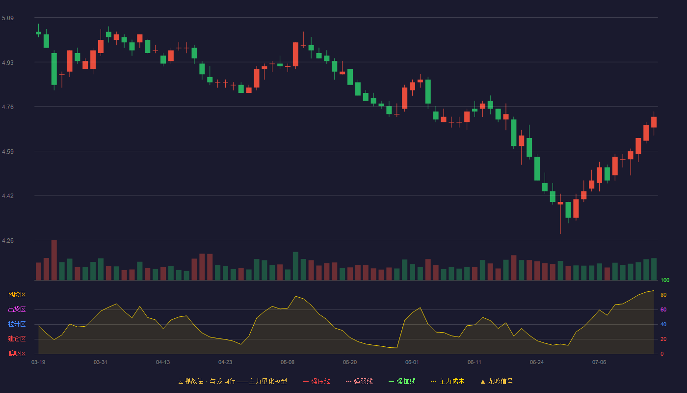This screenshot has width=687, height=393.
Task: Click the 07-06 date axis label
Action: coord(599,362)
